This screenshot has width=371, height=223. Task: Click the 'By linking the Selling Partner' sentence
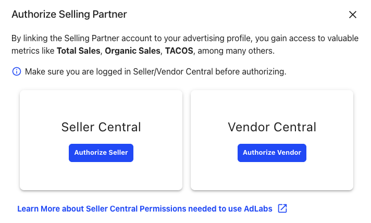pos(185,44)
